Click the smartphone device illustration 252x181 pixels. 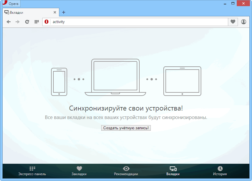59,82
